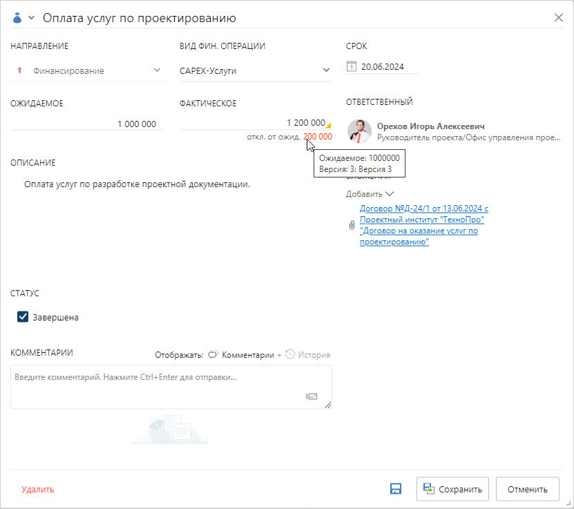Click the paperclip attachment icon
This screenshot has height=509, width=574.
click(x=352, y=225)
